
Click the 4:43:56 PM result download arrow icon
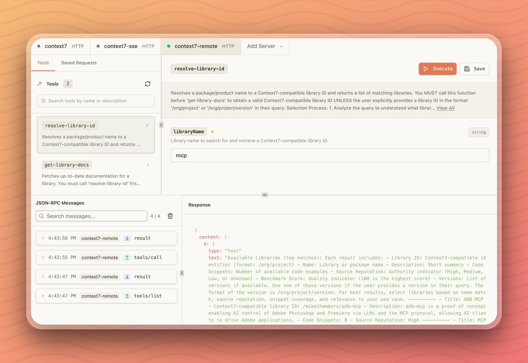coord(127,238)
